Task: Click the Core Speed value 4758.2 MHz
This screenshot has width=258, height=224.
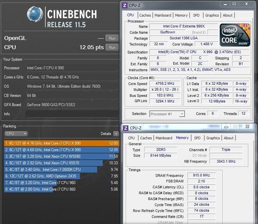Action: (x=165, y=83)
